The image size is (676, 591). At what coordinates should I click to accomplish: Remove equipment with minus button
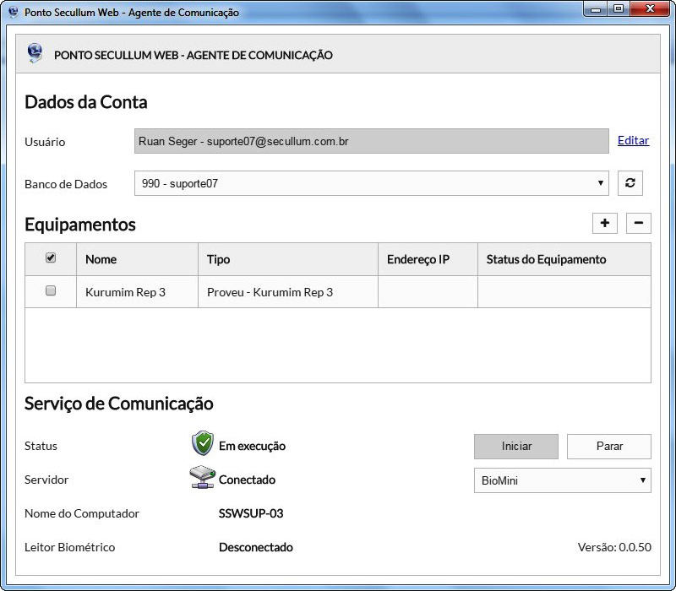pos(638,223)
